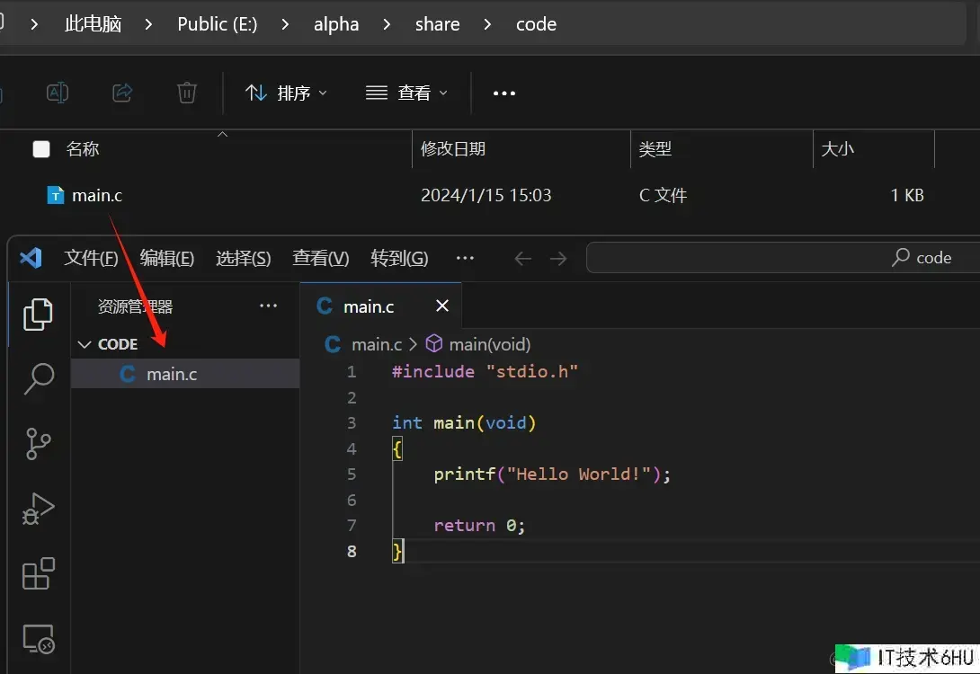The height and width of the screenshot is (674, 980).
Task: Sort by the 修改日期 column header
Action: 453,149
